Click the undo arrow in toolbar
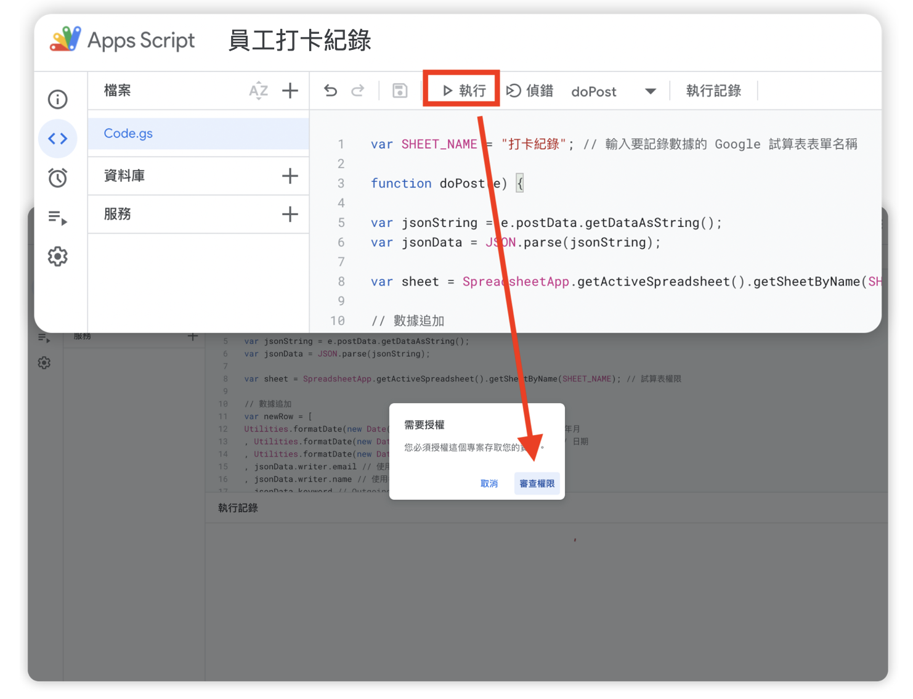Image resolution: width=913 pixels, height=699 pixels. click(331, 91)
